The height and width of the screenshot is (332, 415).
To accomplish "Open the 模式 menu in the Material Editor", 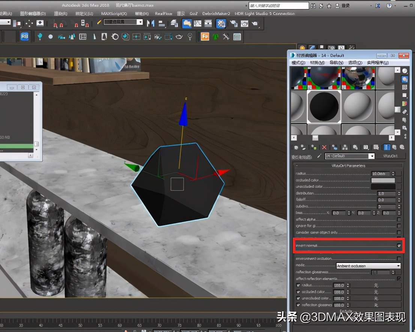I will 296,63.
